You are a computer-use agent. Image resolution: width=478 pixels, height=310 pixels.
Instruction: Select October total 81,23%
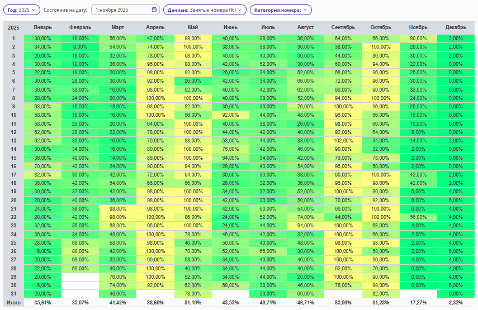(x=381, y=303)
